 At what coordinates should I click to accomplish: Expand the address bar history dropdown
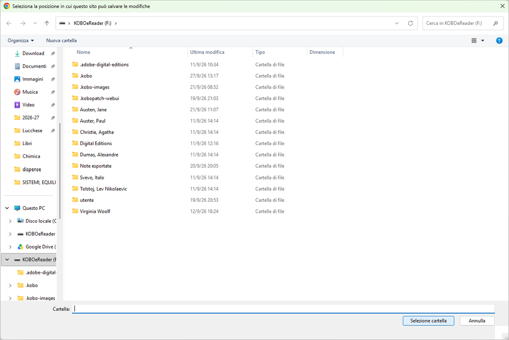click(397, 23)
